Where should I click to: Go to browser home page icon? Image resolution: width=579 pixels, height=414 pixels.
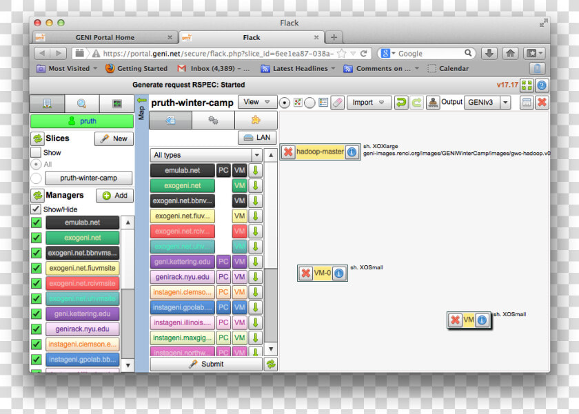[x=511, y=54]
